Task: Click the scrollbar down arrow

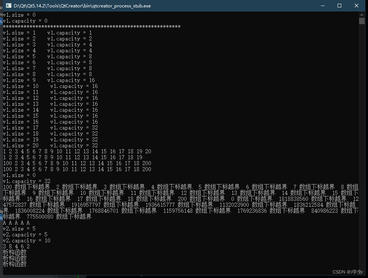Action: point(362,272)
